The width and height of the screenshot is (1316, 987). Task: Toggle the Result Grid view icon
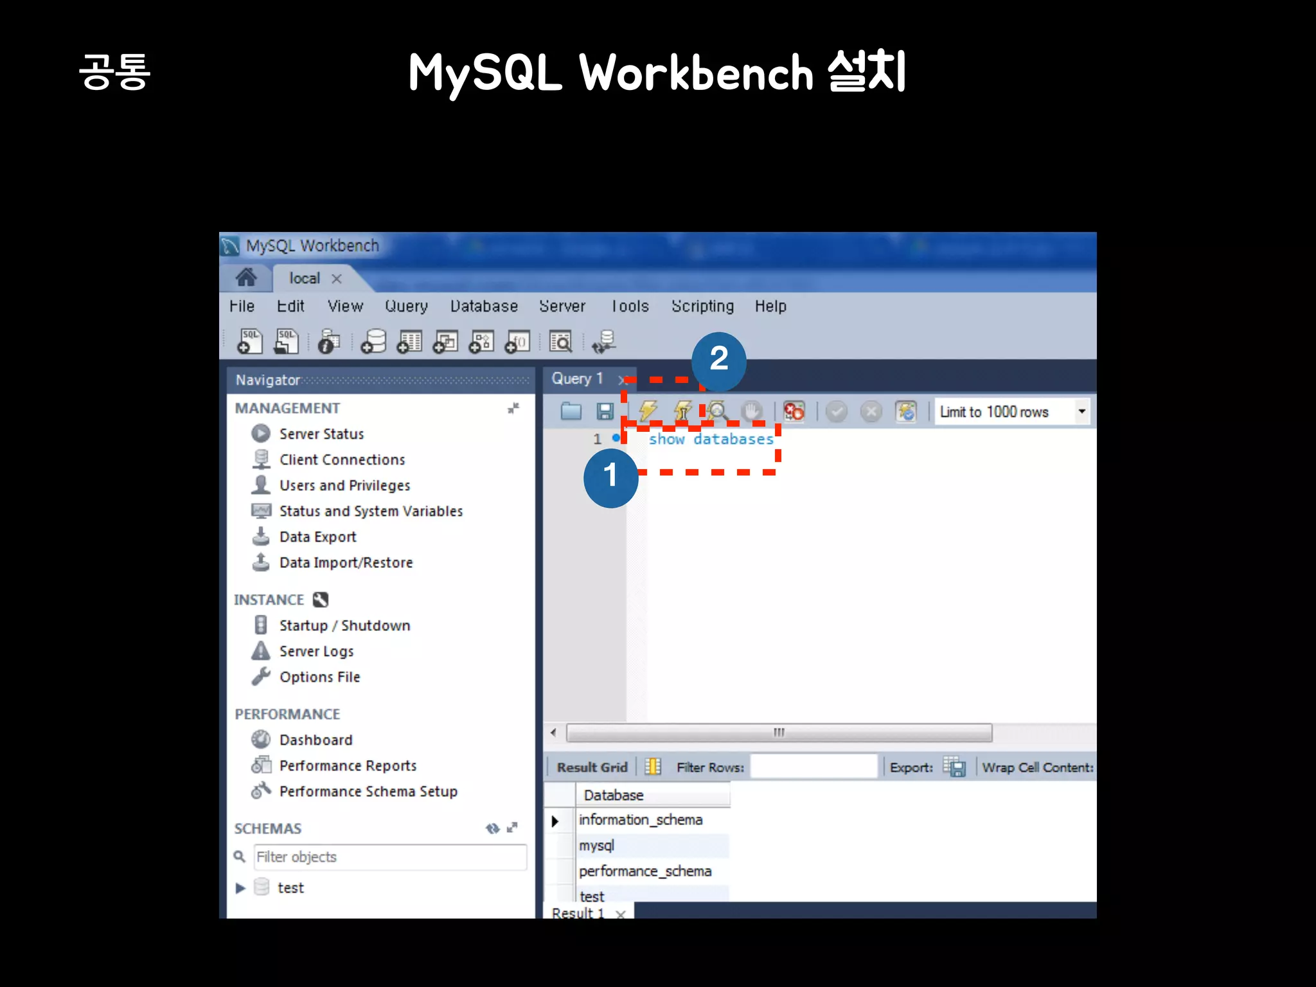(652, 767)
